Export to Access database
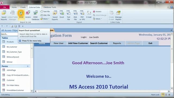The image size is (174, 98). point(97,11)
